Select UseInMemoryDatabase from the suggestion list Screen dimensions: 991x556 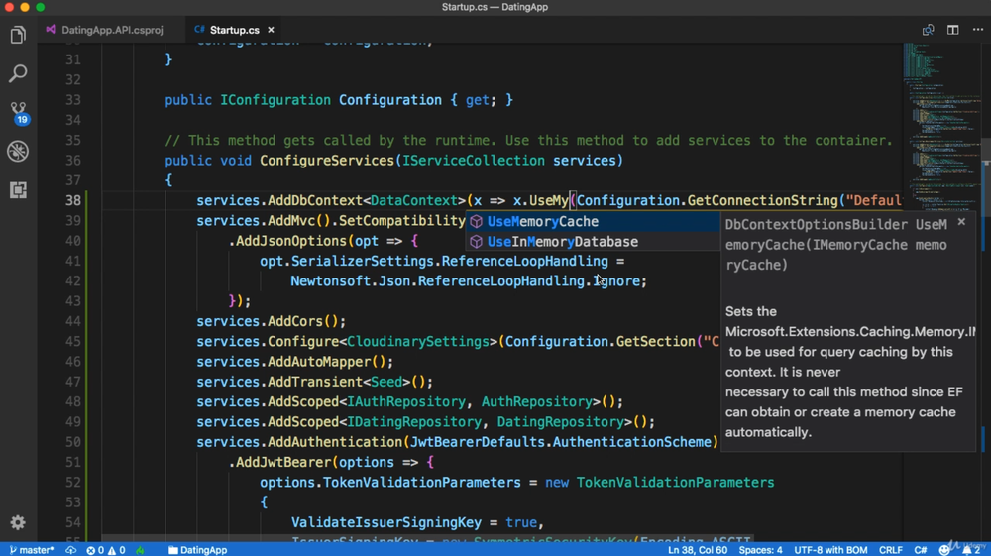[562, 242]
